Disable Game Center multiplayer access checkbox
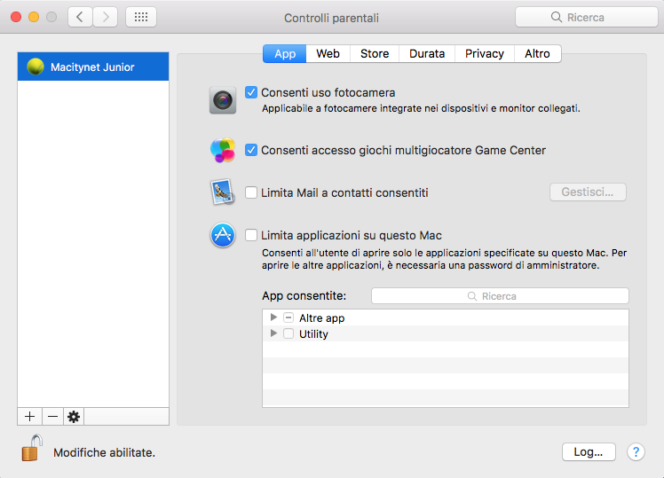Screen dimensions: 664x478 (x=251, y=150)
